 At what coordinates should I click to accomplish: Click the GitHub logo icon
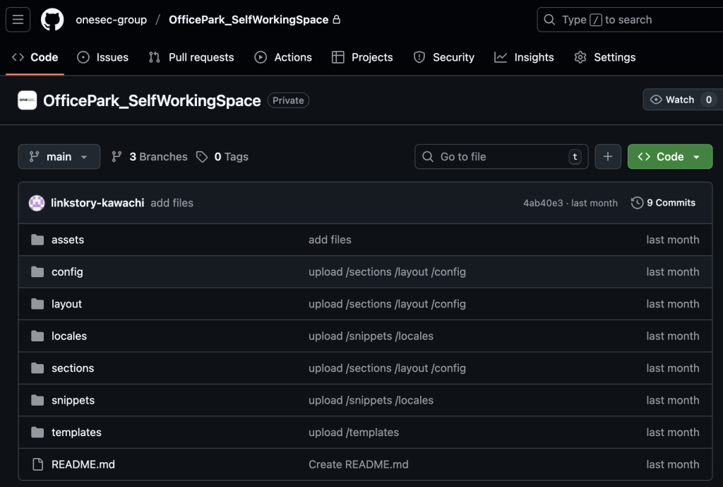52,20
